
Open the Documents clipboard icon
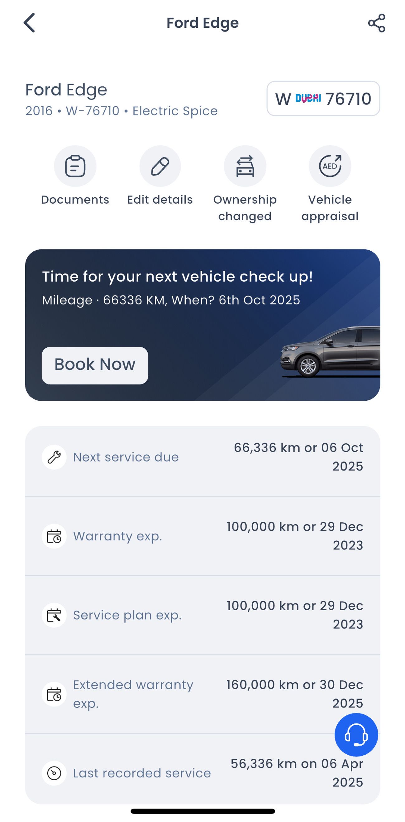click(75, 166)
